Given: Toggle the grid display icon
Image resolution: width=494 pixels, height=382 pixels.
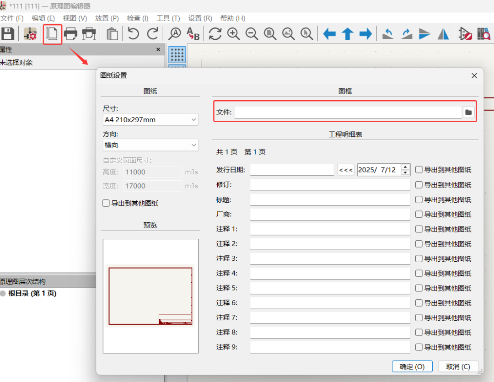Looking at the screenshot, I should coord(177,54).
